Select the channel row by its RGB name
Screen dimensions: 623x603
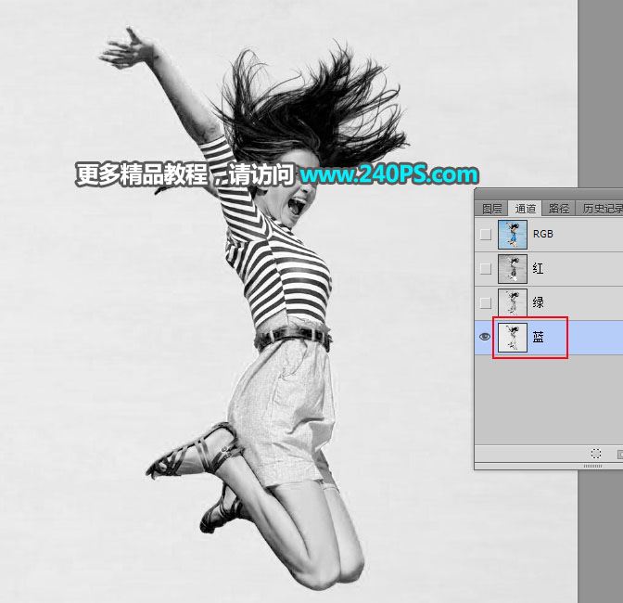tap(543, 235)
